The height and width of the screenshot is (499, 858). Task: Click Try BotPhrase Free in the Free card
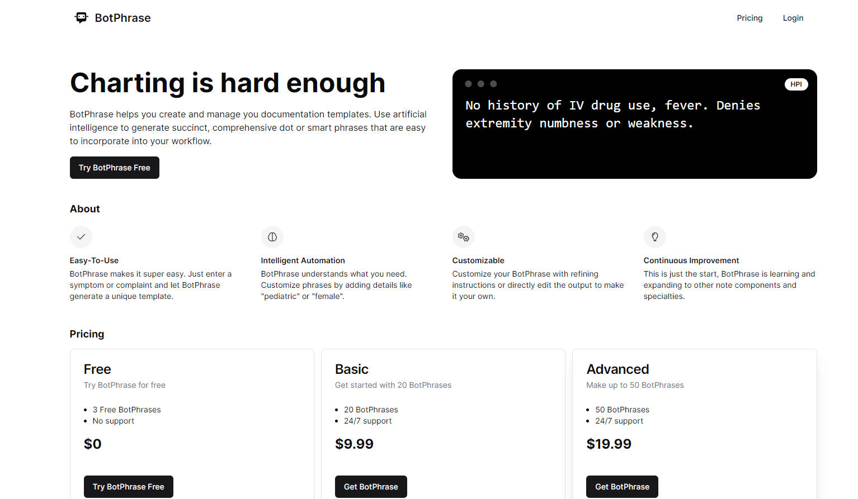click(128, 486)
